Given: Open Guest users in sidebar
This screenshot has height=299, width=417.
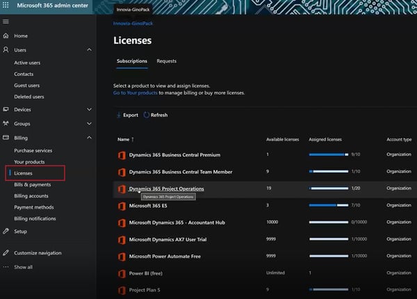Looking at the screenshot, I should (27, 86).
